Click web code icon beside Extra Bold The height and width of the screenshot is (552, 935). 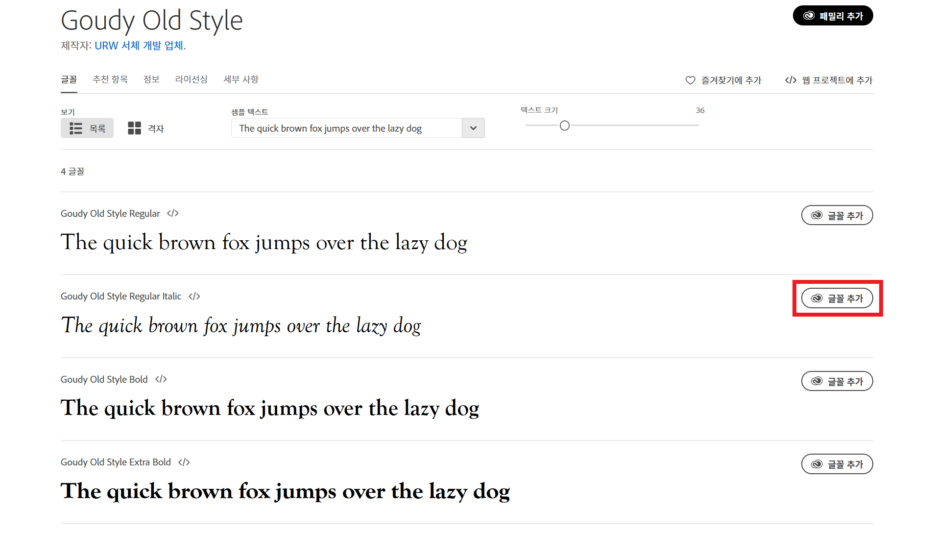[184, 462]
